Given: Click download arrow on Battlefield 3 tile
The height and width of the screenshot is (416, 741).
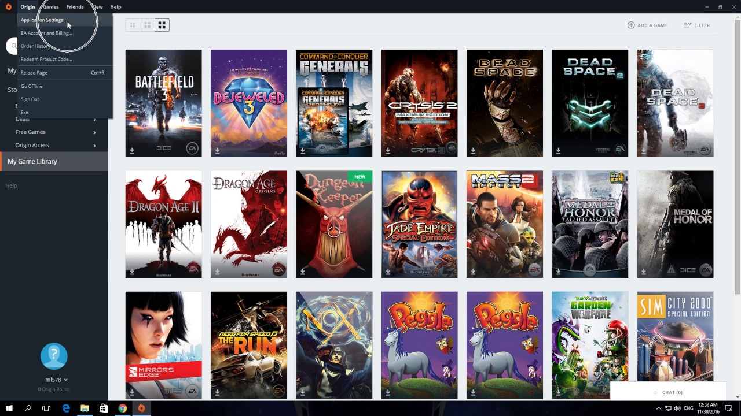Looking at the screenshot, I should click(132, 151).
